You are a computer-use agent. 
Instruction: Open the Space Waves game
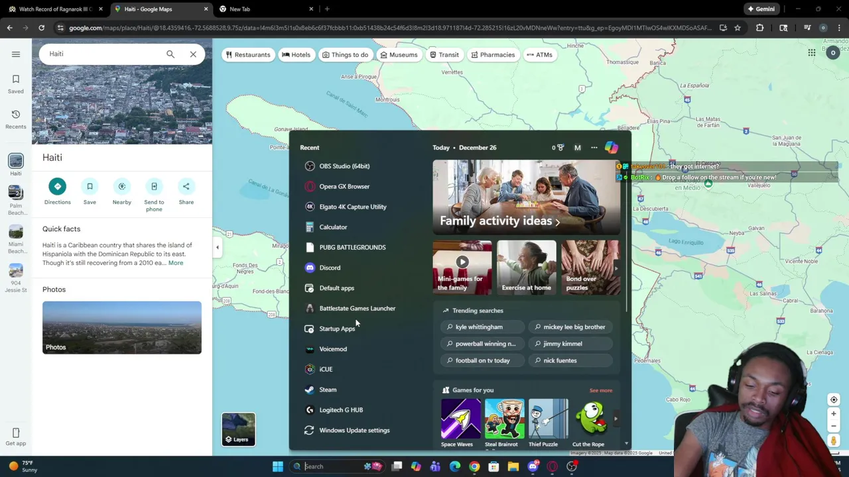[460, 423]
